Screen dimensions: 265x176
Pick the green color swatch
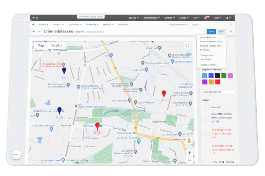[x=224, y=76]
